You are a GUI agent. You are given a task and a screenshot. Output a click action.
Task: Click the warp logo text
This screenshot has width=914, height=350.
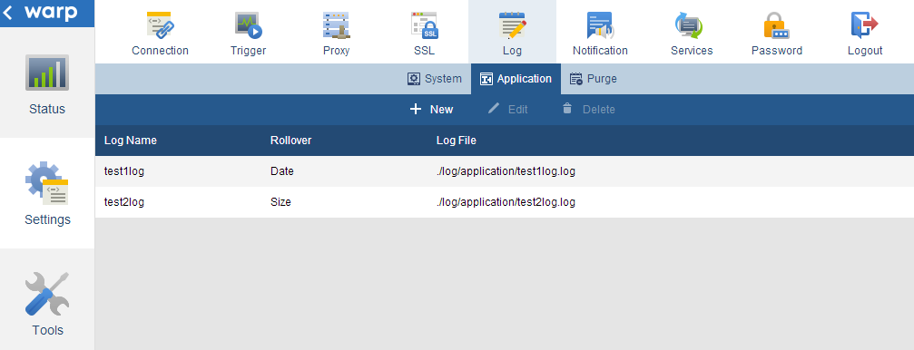point(51,13)
